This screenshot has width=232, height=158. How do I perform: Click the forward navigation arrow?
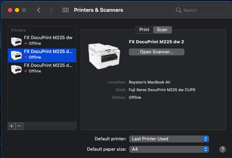[x=51, y=10]
